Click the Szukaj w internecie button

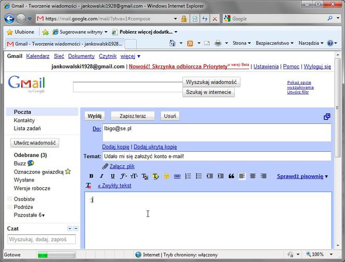point(208,92)
